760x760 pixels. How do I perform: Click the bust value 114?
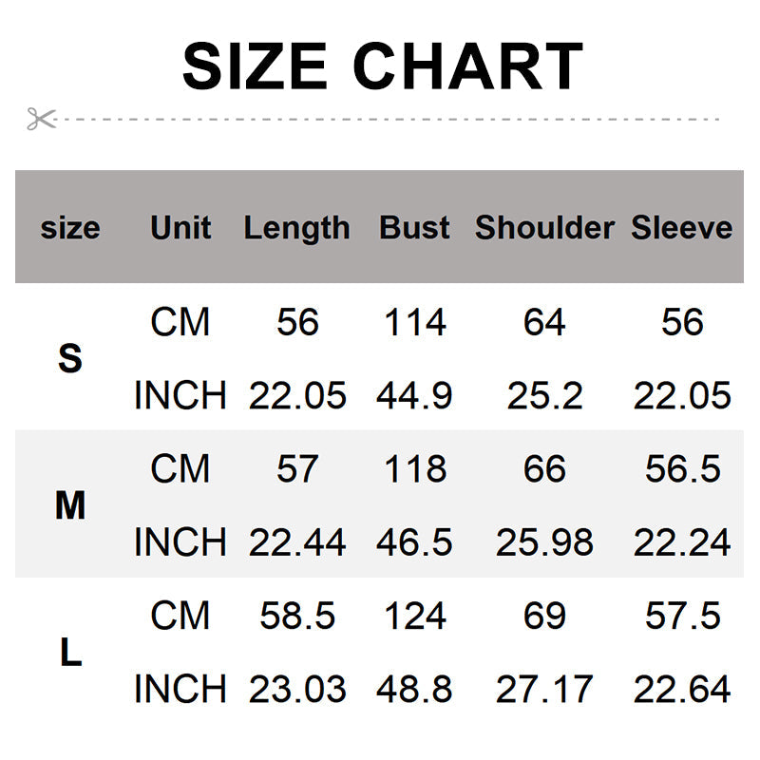414,323
